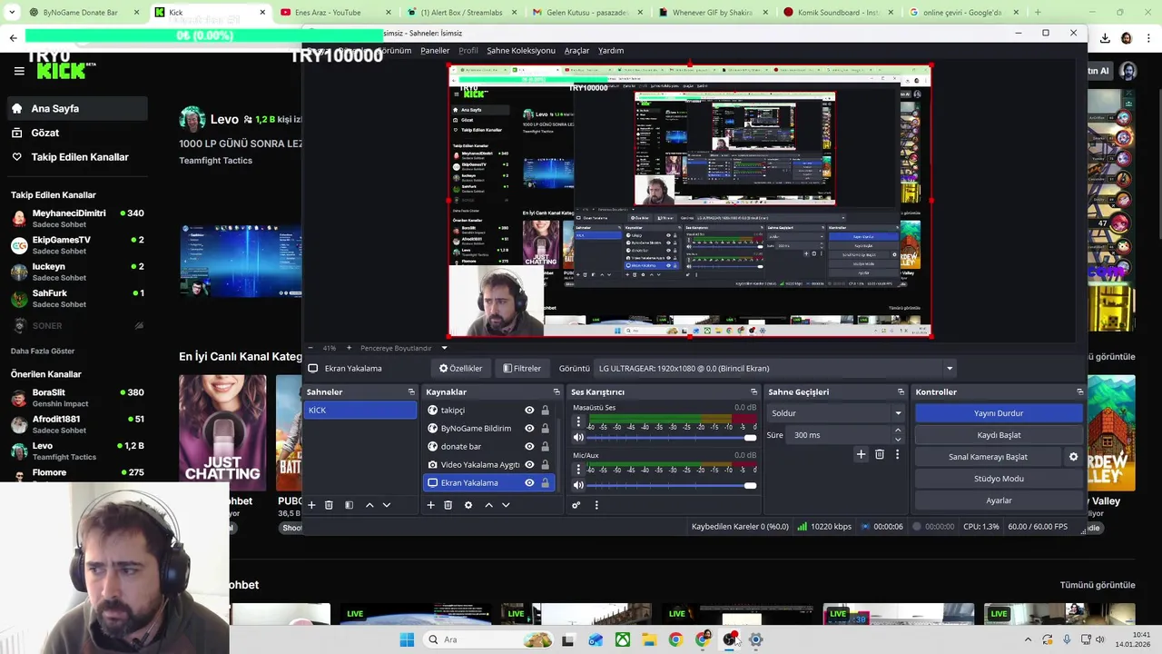Zoom in the OBS preview with plus

click(x=349, y=348)
